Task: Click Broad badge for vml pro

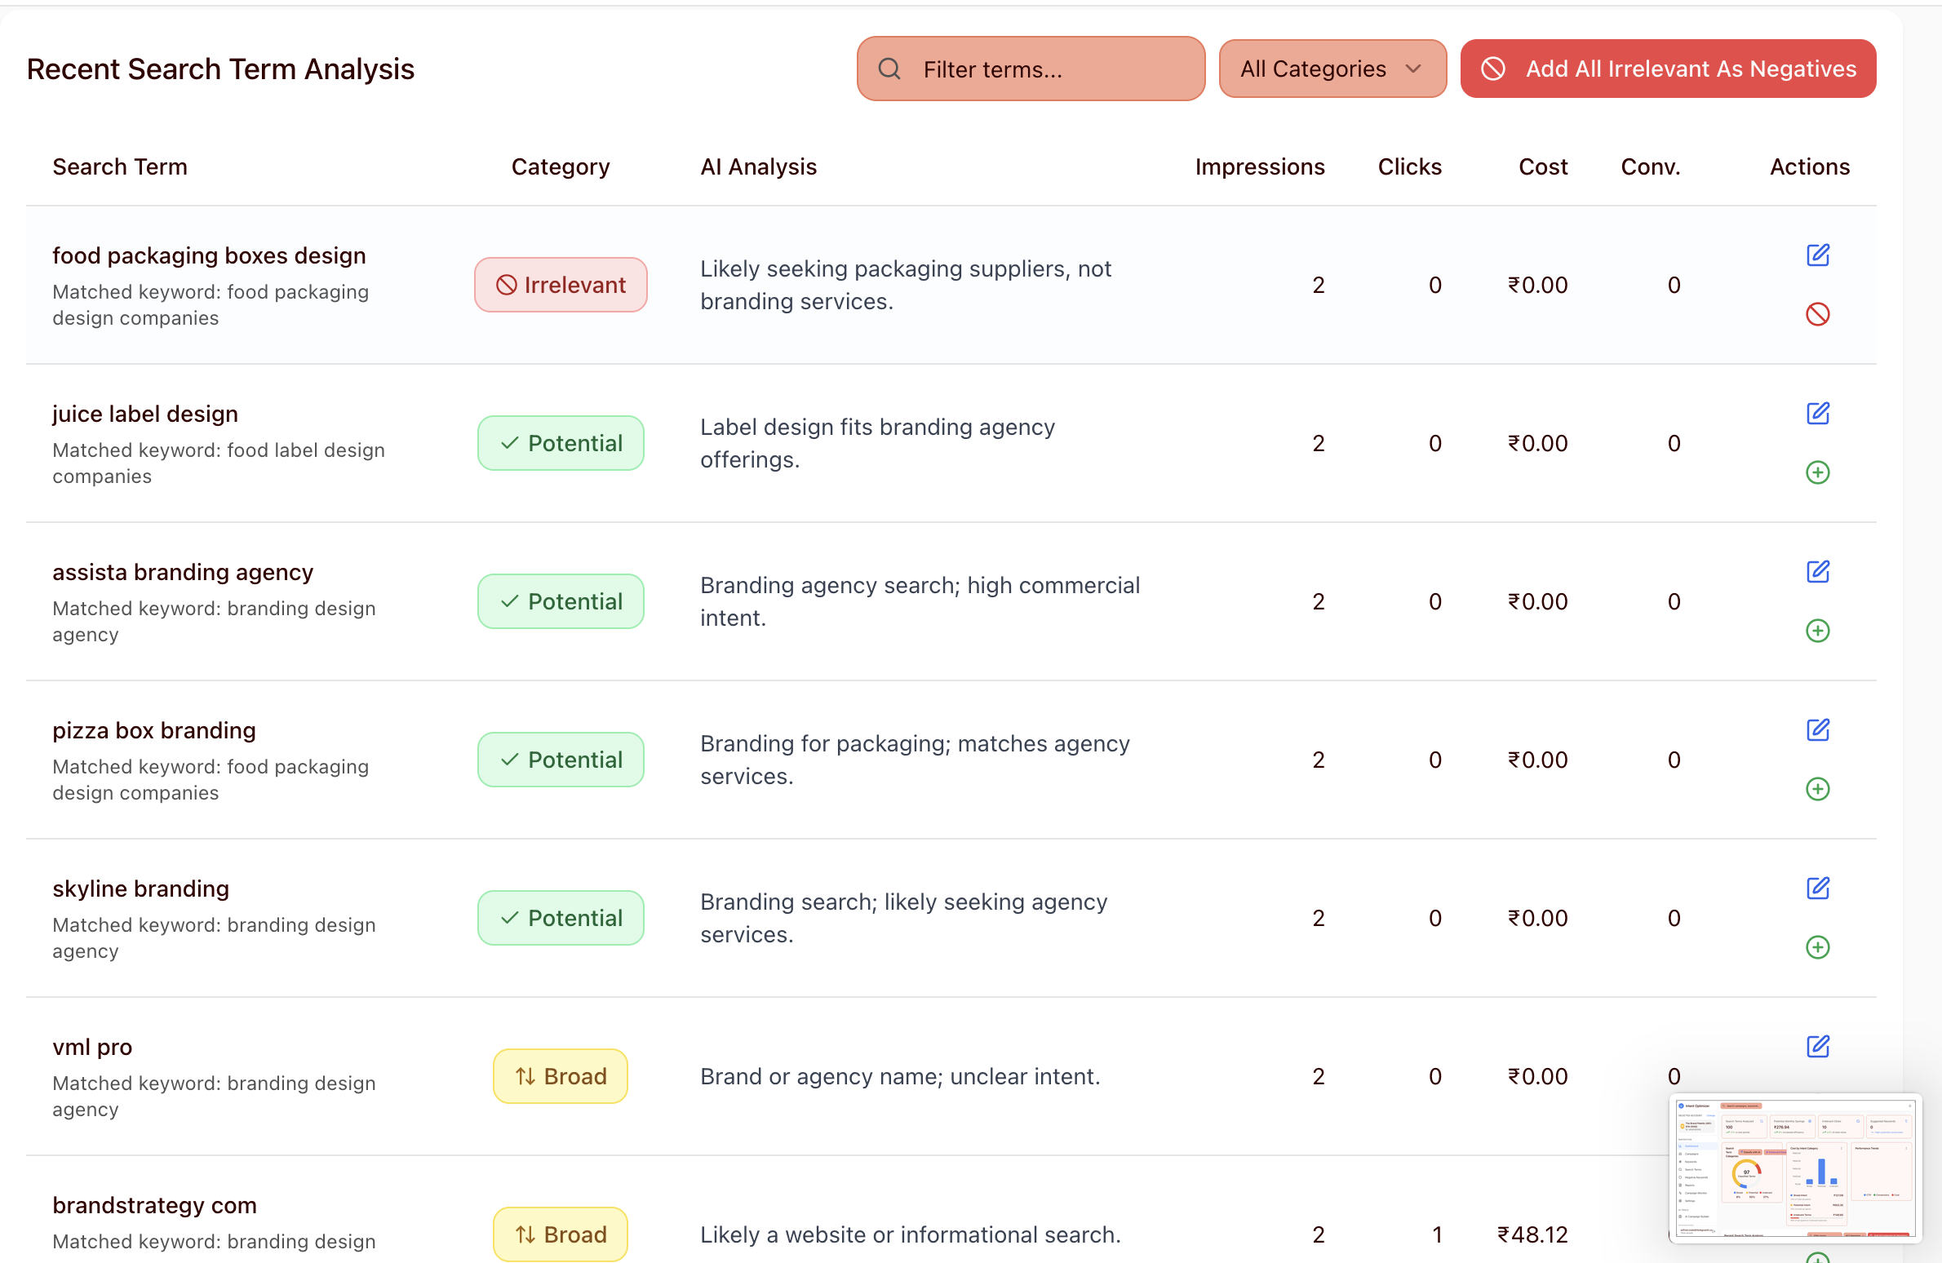Action: coord(561,1076)
